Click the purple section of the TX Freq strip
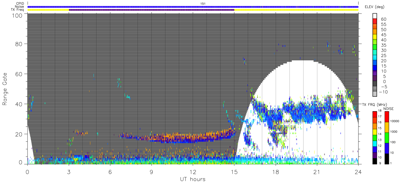This screenshot has width=403, height=186. 151,10
